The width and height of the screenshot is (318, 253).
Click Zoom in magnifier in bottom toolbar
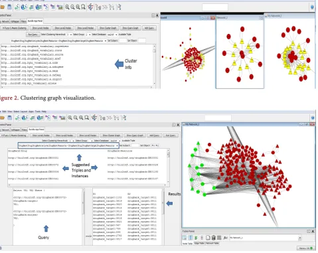[x=70, y=118]
